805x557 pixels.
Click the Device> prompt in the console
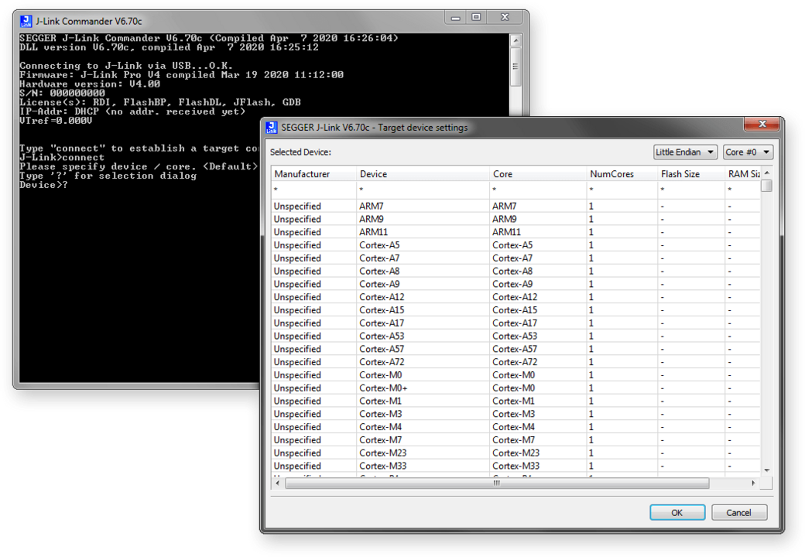(43, 185)
